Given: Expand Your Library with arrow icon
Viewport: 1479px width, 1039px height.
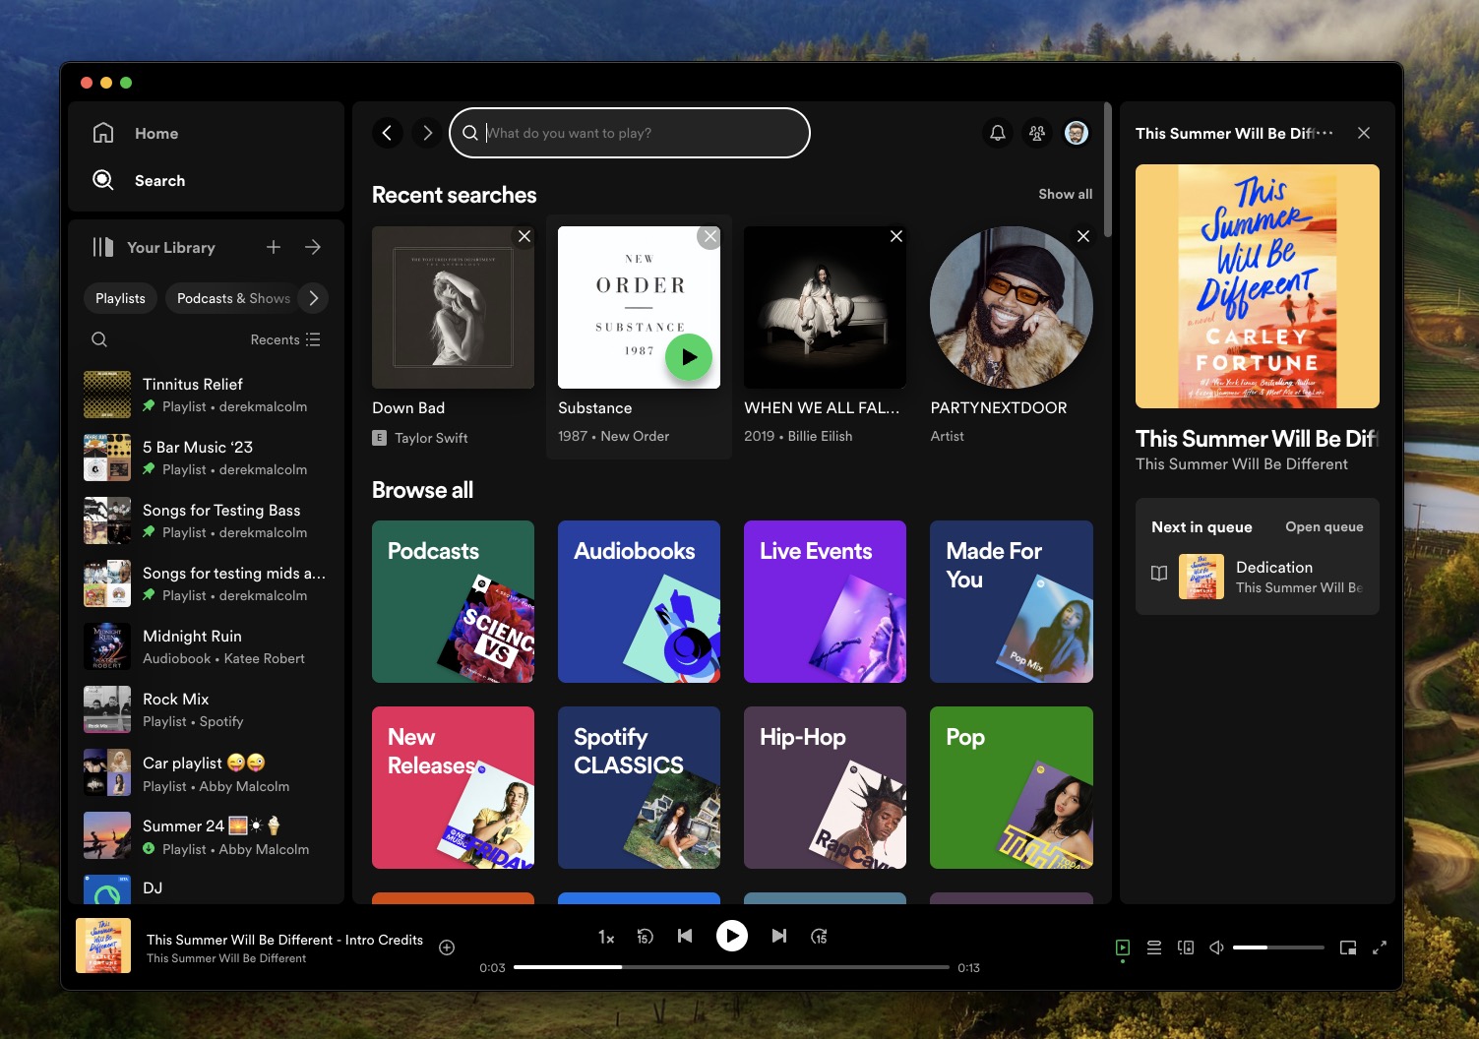Looking at the screenshot, I should tap(313, 247).
